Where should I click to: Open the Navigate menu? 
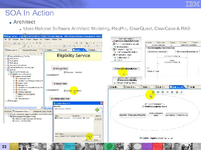(15, 39)
